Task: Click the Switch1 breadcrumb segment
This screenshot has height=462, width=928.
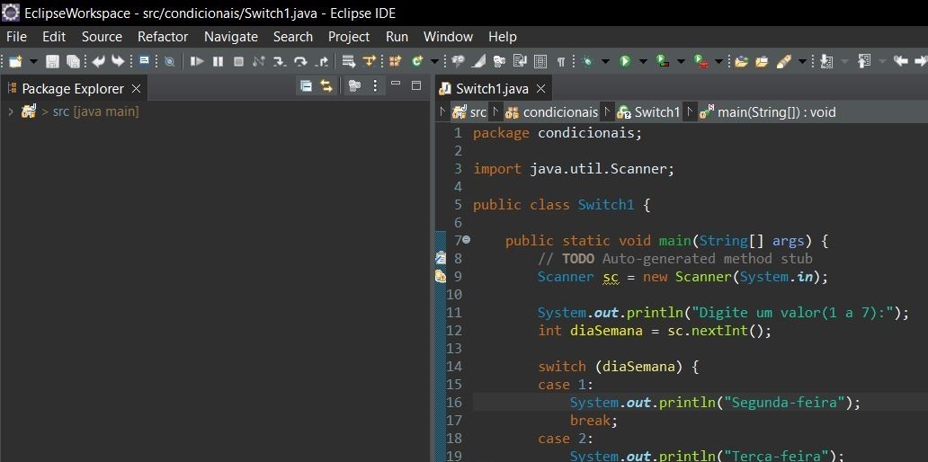Action: 648,112
